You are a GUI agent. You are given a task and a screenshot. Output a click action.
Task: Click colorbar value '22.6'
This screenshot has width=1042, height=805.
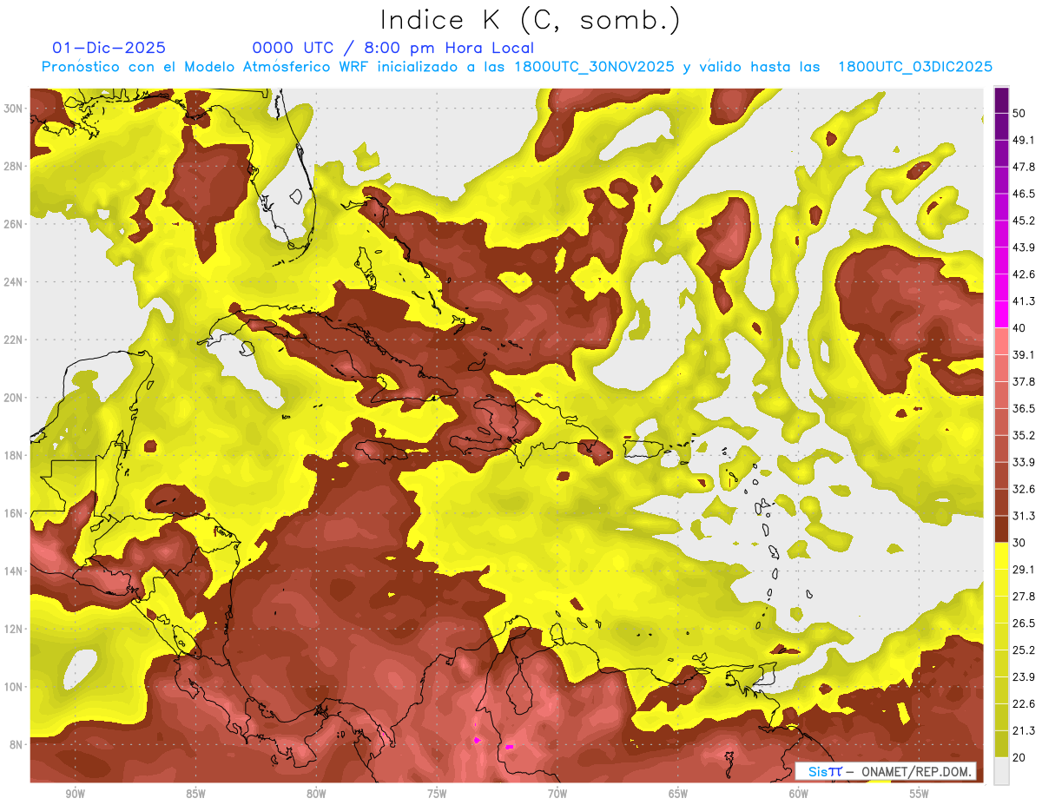[x=1023, y=704]
